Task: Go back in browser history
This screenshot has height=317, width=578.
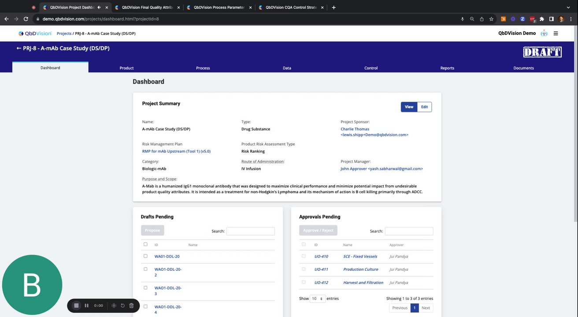Action: point(6,19)
